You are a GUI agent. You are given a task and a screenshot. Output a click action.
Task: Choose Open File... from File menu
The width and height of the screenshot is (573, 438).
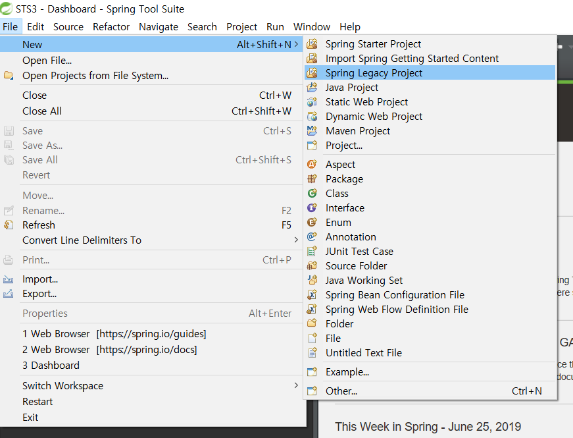pyautogui.click(x=153, y=61)
